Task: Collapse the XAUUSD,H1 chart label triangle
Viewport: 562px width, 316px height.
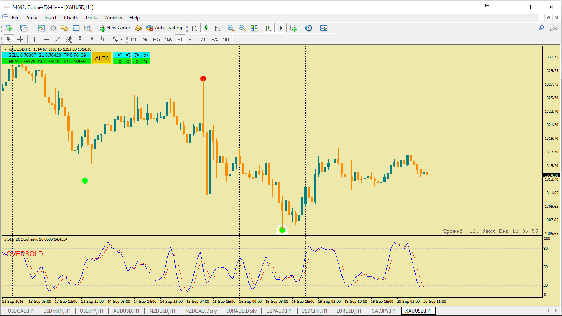Action: coord(5,49)
